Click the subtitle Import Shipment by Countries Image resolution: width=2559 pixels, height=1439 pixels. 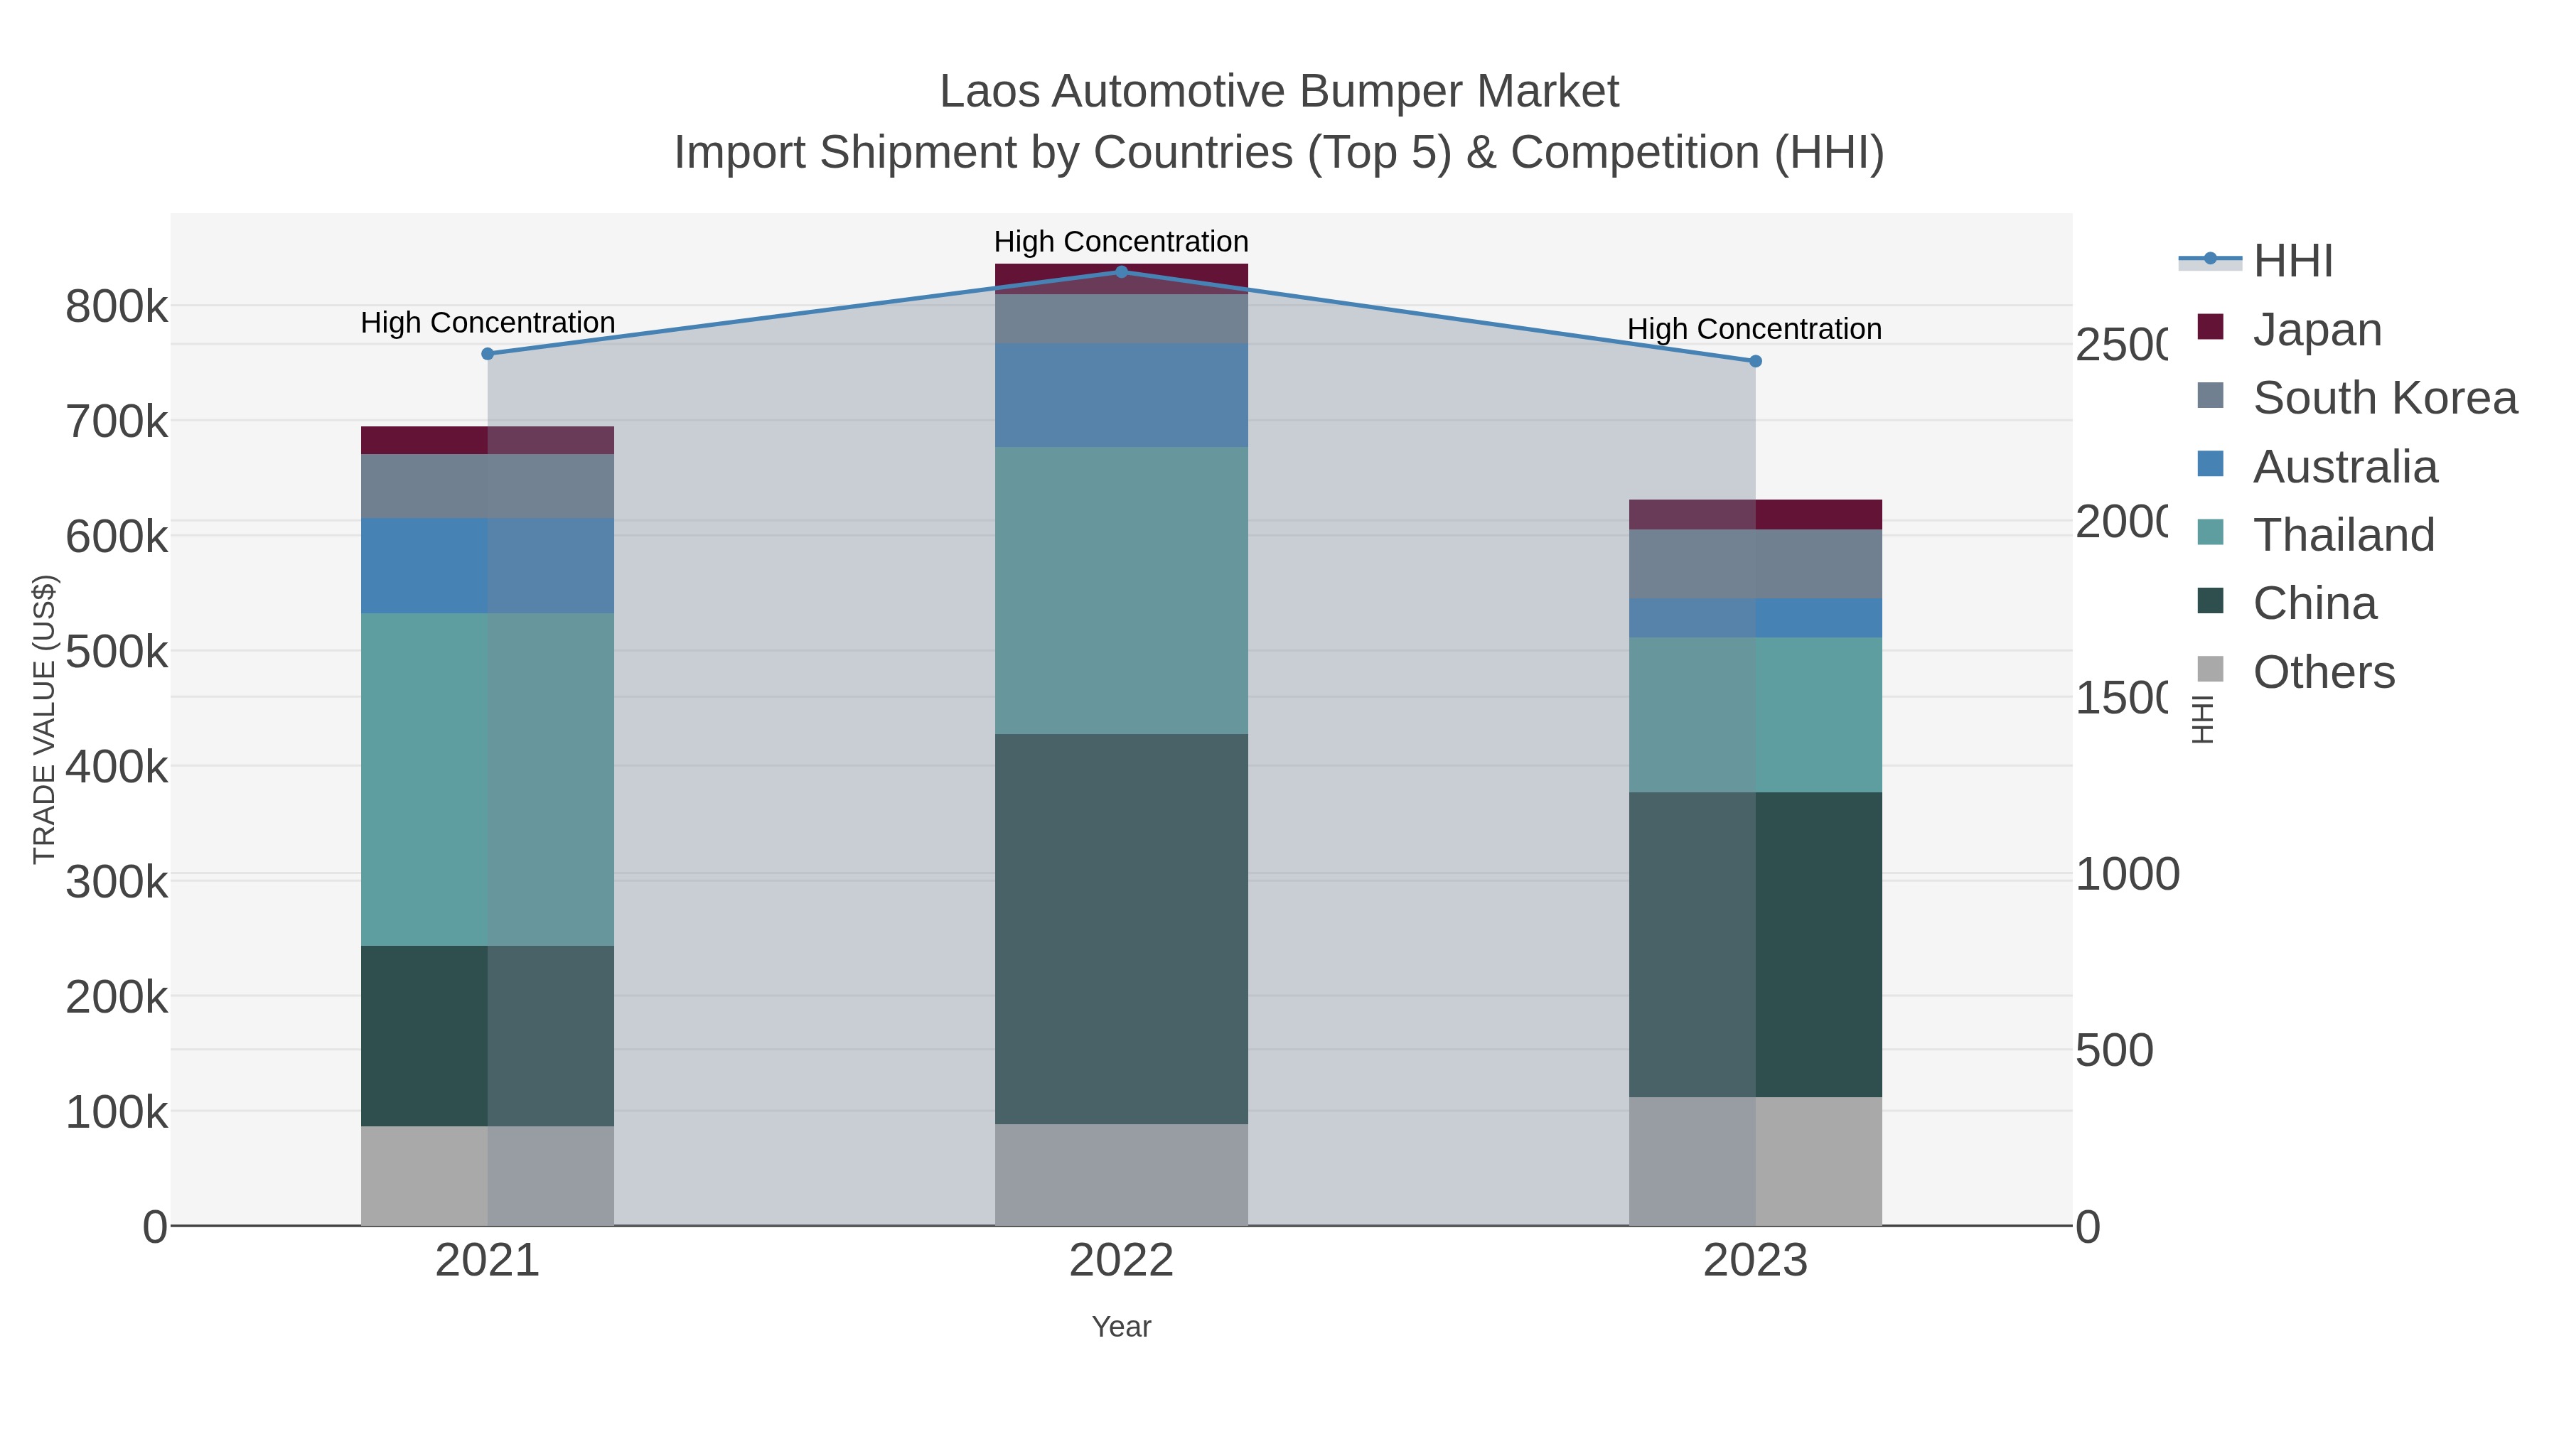point(1279,153)
